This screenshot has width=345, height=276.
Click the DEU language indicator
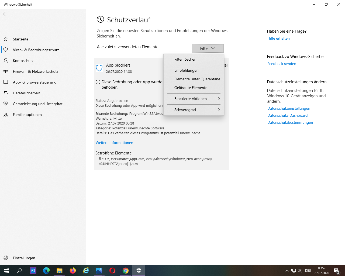(x=308, y=271)
